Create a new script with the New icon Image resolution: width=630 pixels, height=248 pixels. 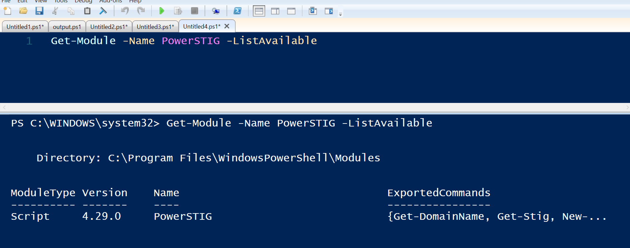7,11
